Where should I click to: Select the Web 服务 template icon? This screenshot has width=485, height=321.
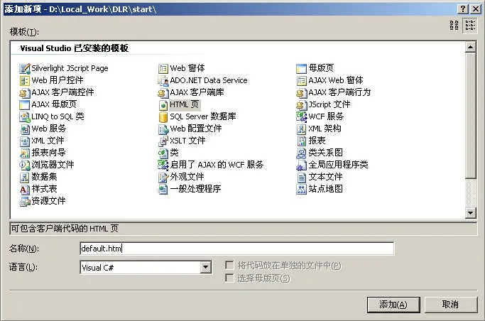click(24, 129)
